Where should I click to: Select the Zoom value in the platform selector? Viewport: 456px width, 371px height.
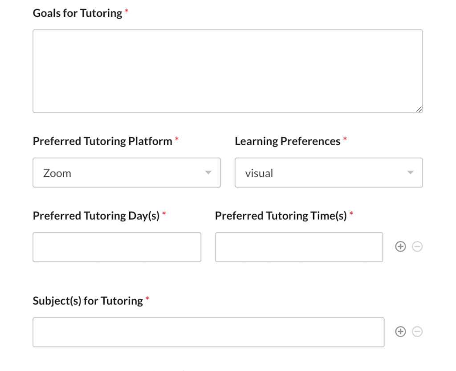point(57,173)
